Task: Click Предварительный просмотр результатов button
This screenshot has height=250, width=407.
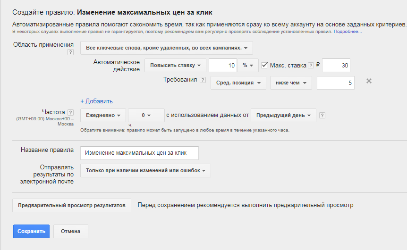Action: click(x=71, y=205)
